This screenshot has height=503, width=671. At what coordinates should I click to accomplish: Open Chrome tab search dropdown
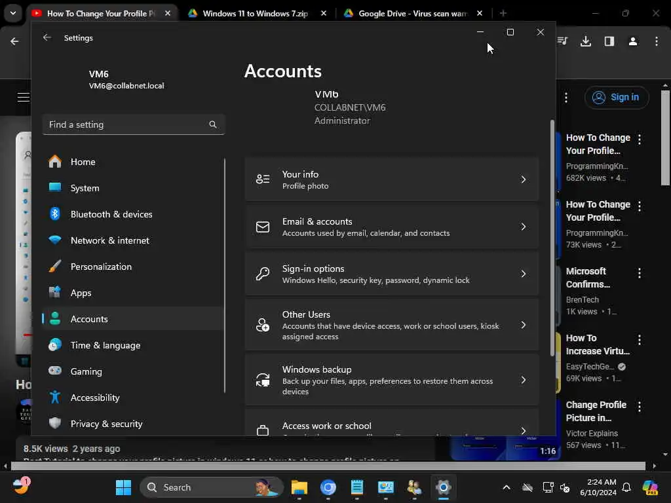tap(13, 13)
